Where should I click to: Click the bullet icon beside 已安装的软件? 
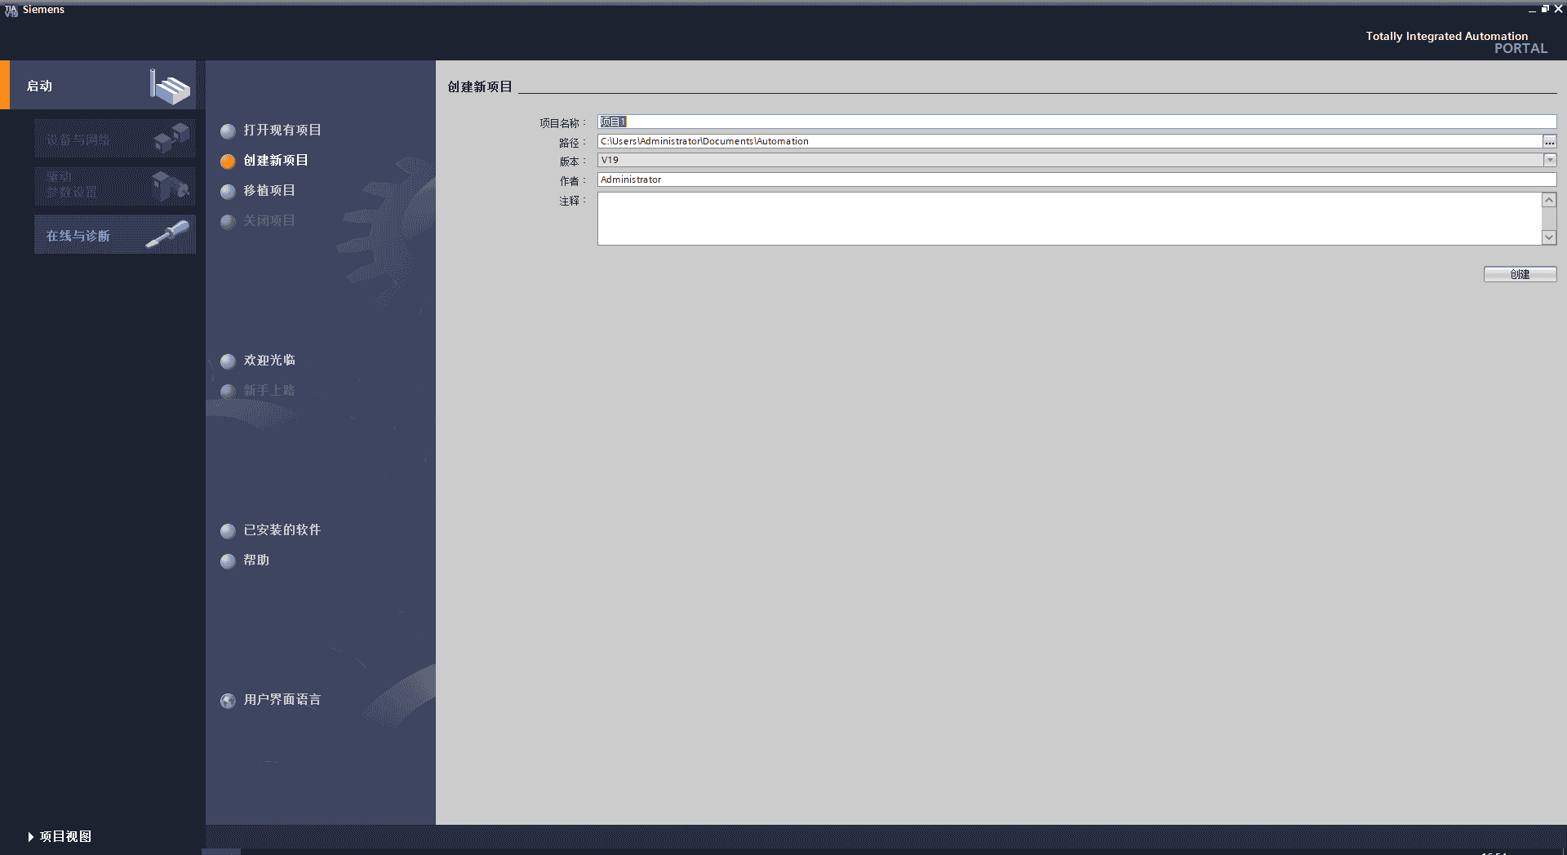click(x=228, y=530)
